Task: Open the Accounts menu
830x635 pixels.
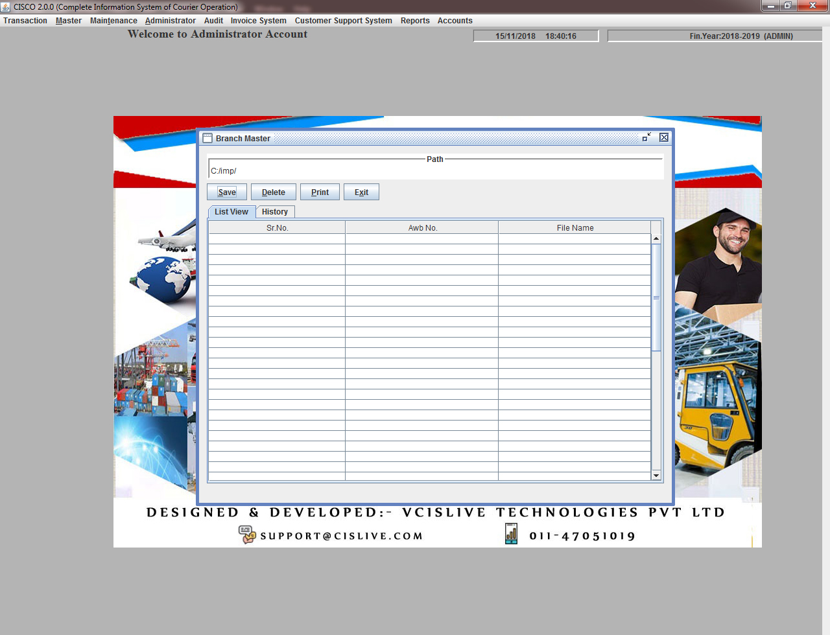Action: (455, 21)
